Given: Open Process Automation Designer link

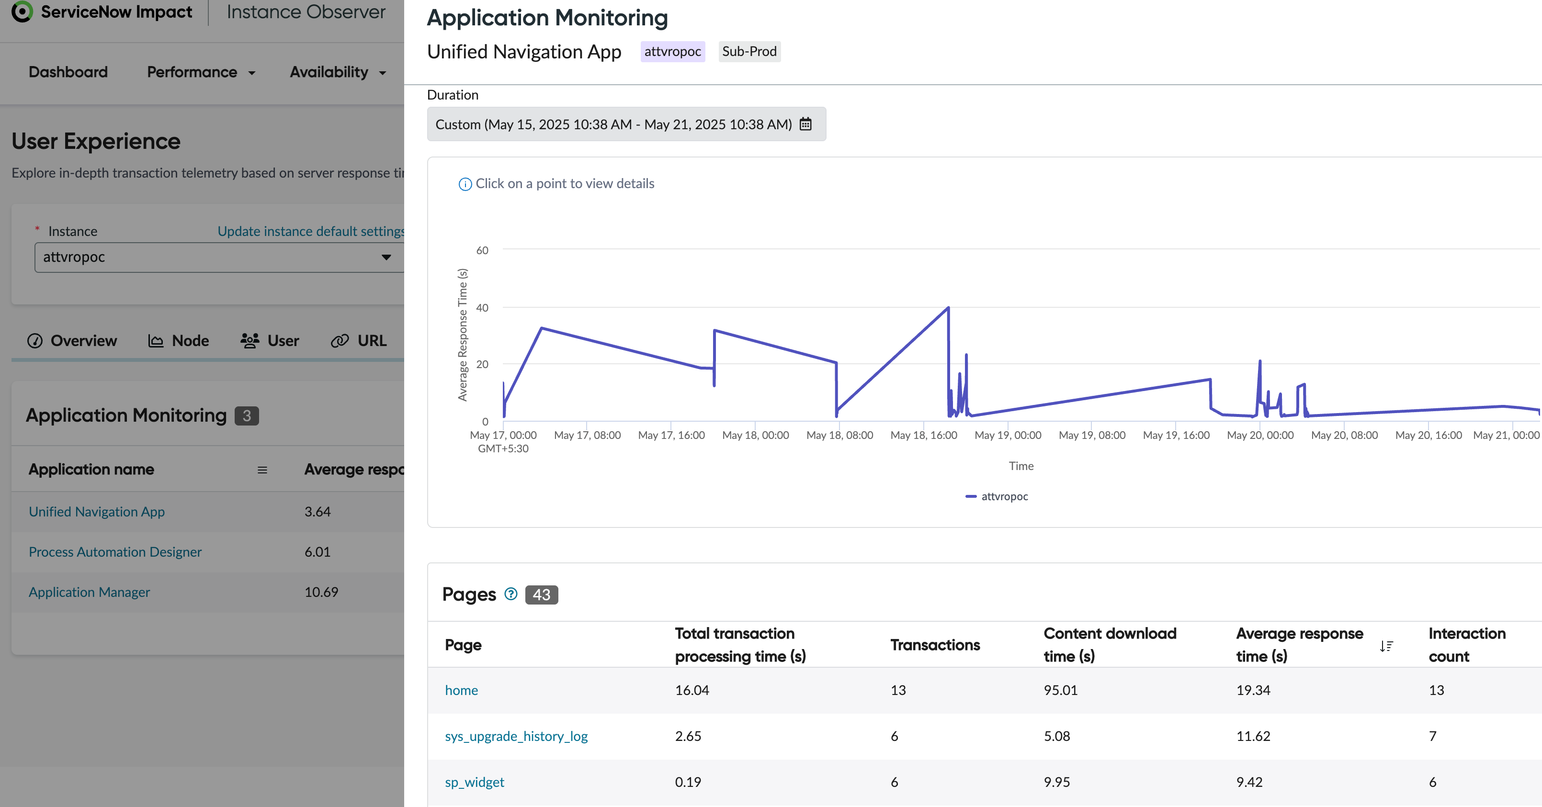Looking at the screenshot, I should coord(115,552).
